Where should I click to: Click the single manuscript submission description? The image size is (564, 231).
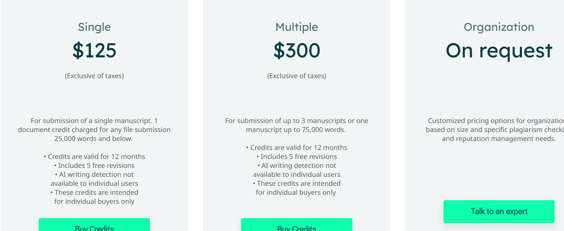(94, 129)
